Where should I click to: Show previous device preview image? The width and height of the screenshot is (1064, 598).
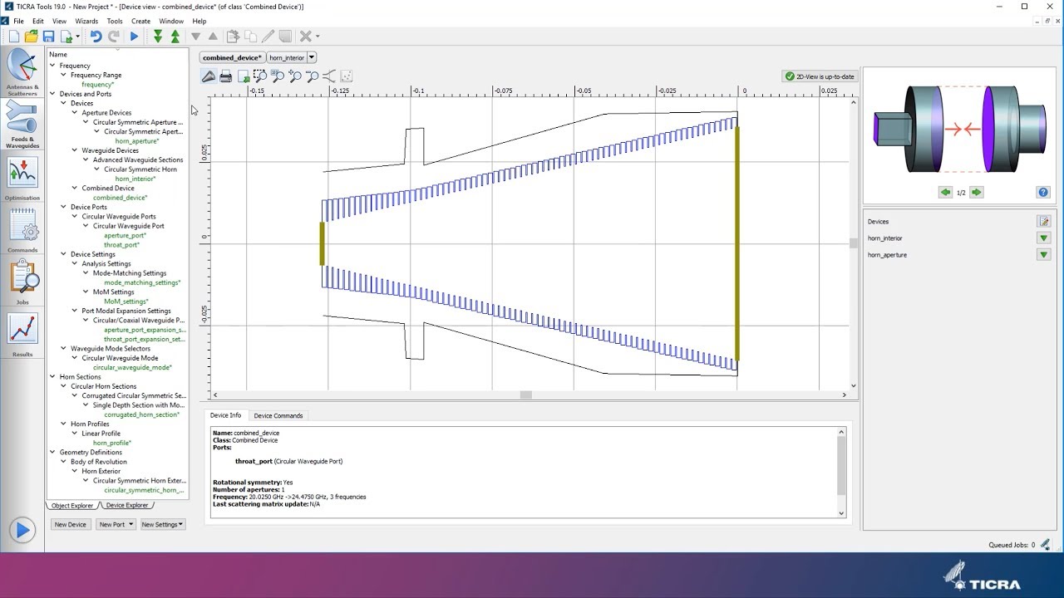945,192
